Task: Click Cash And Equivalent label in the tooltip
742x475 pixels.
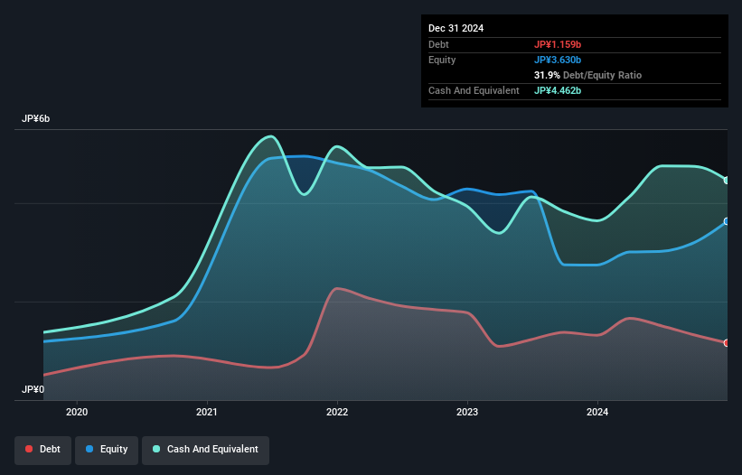Action: tap(474, 90)
